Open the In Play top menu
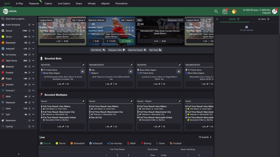This screenshot has height=157, width=280. point(20,4)
